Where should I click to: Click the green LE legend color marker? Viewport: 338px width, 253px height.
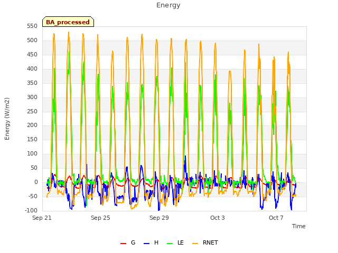click(170, 244)
